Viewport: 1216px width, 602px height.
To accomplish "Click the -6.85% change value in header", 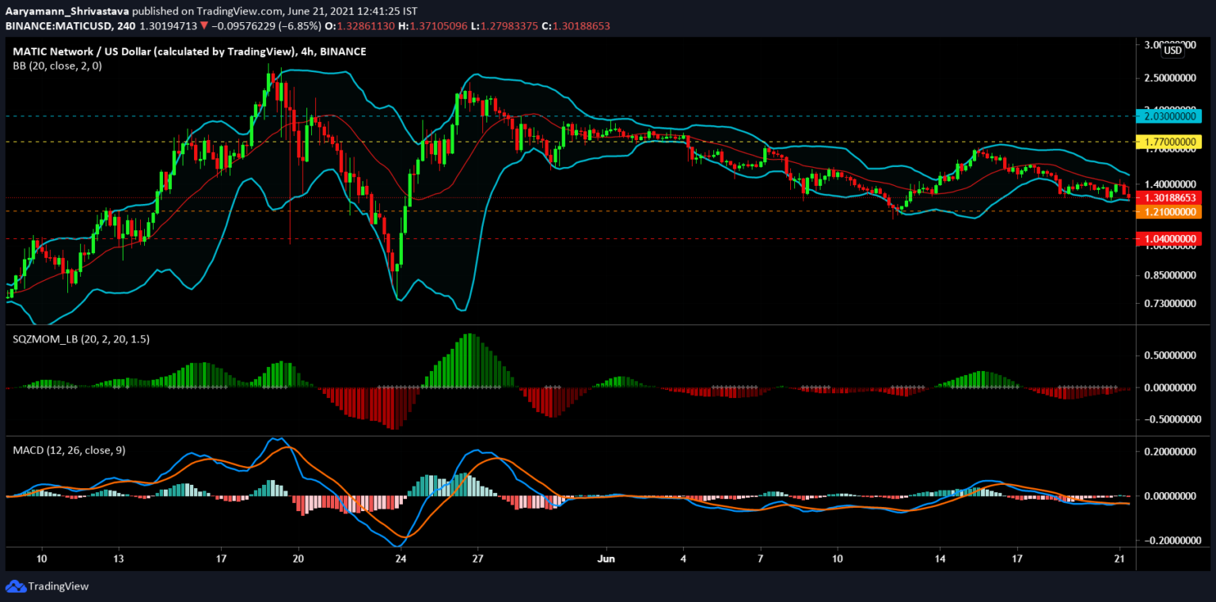I will click(x=300, y=26).
